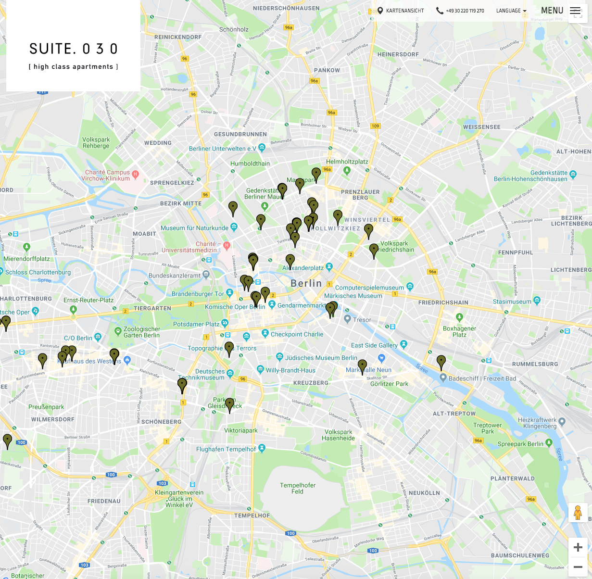
Task: Click apartment marker near Helmholtzplatz
Action: pyautogui.click(x=316, y=175)
